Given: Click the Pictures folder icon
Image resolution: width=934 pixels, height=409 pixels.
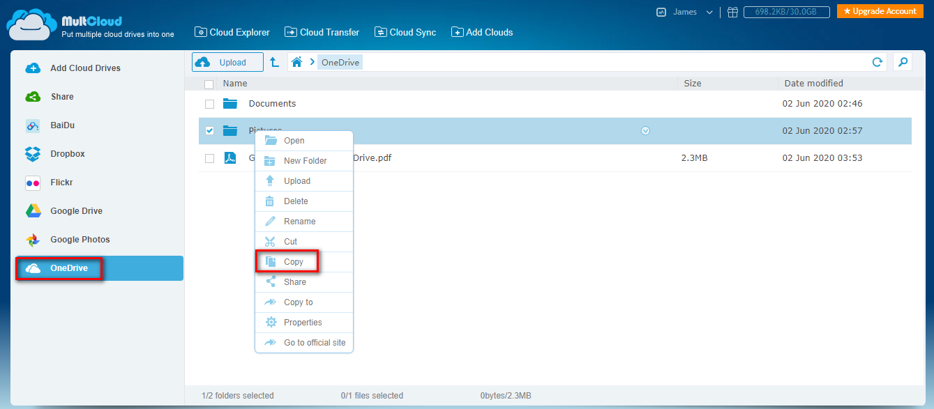Looking at the screenshot, I should tap(230, 130).
